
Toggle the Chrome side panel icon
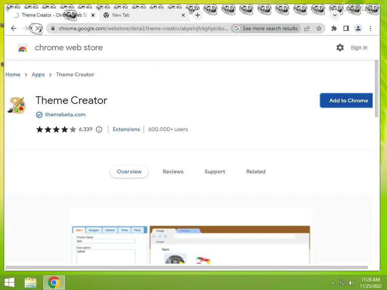pyautogui.click(x=346, y=28)
